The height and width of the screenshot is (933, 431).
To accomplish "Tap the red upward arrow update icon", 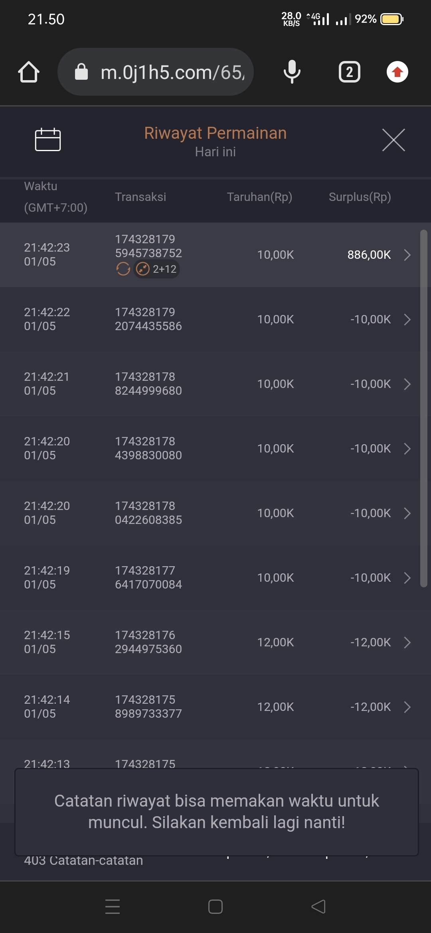I will coord(397,72).
